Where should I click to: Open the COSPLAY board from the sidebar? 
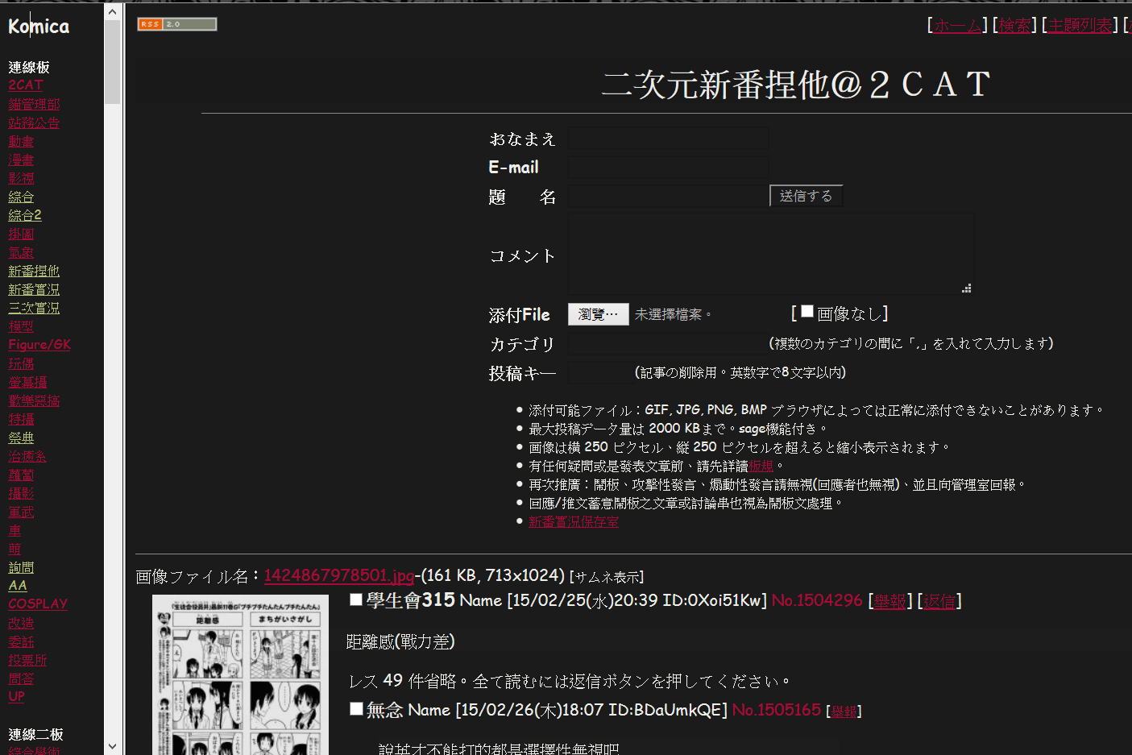pos(37,603)
